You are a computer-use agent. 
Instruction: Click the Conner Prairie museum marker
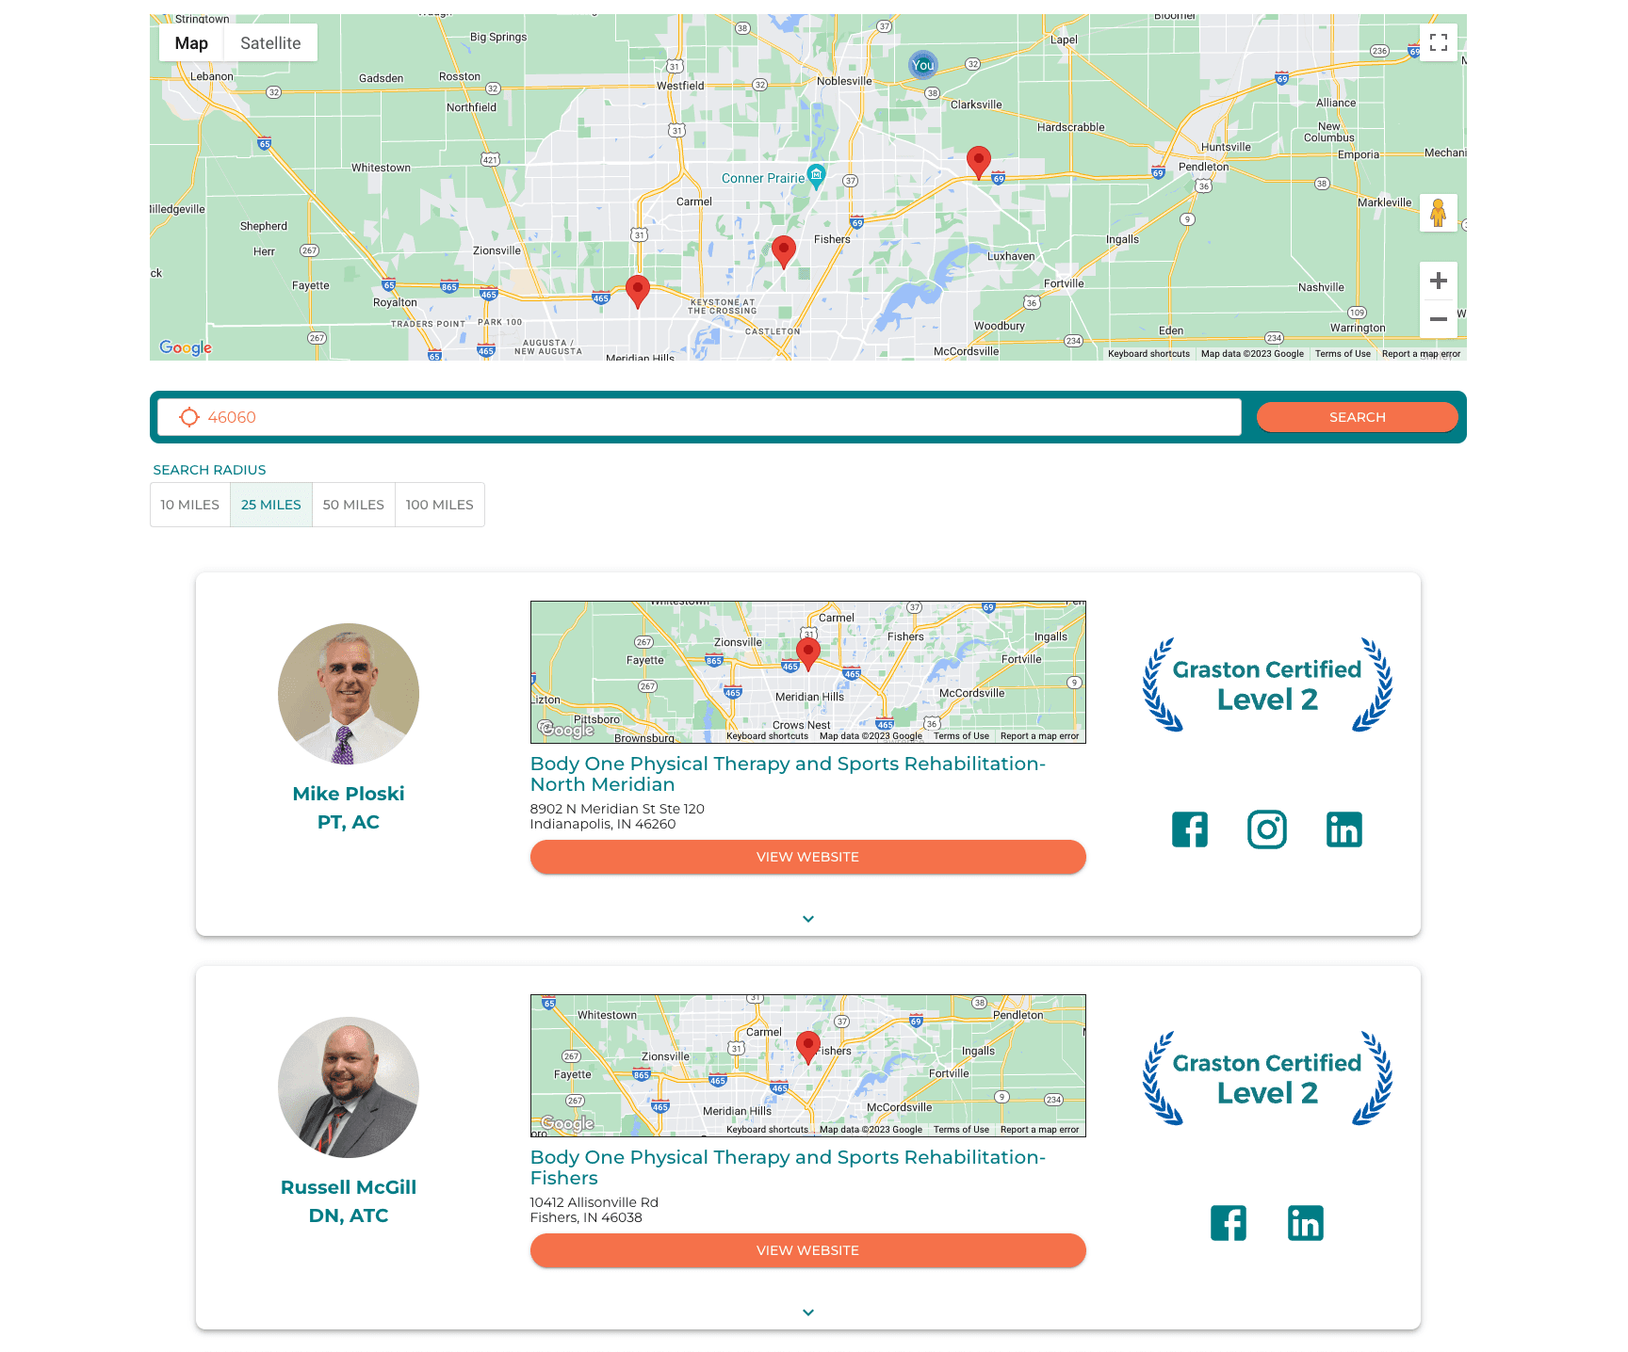[x=817, y=176]
